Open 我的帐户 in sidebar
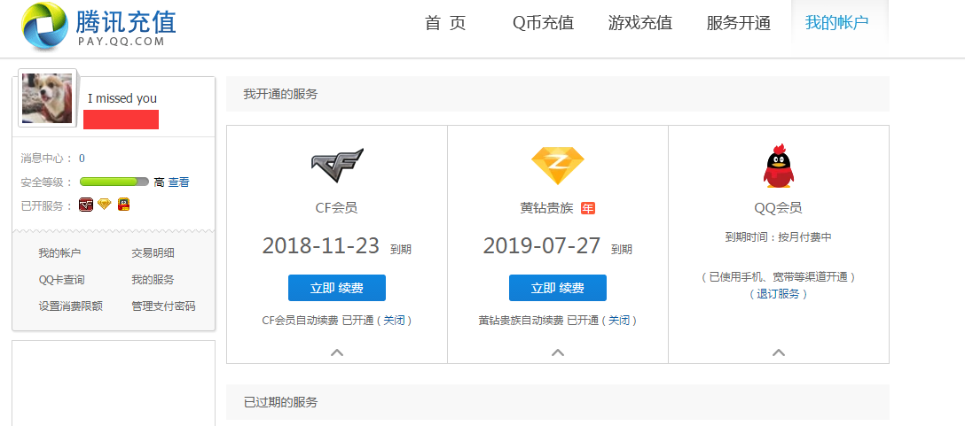 point(59,253)
